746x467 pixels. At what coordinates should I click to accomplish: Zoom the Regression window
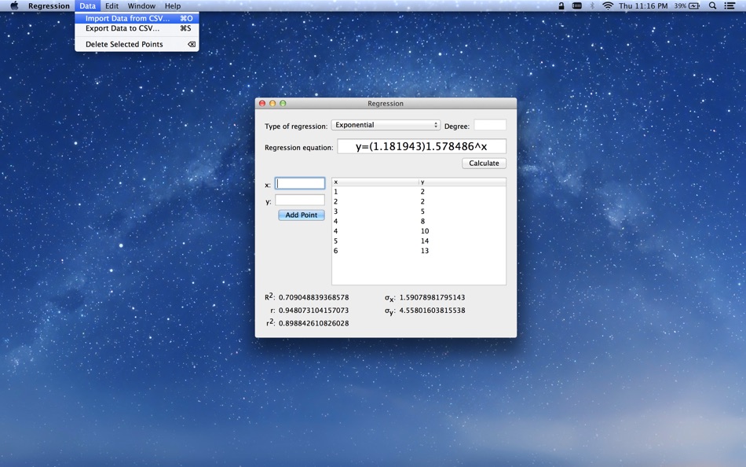[283, 104]
